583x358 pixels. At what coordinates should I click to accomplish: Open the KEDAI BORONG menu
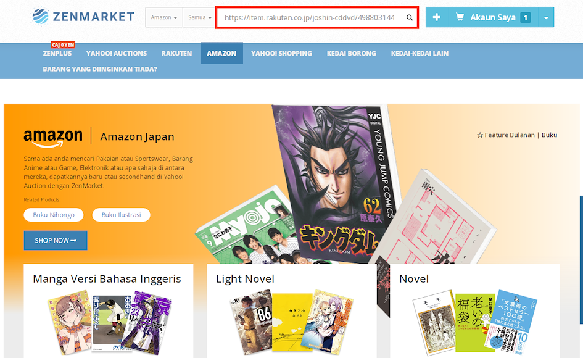(x=352, y=54)
